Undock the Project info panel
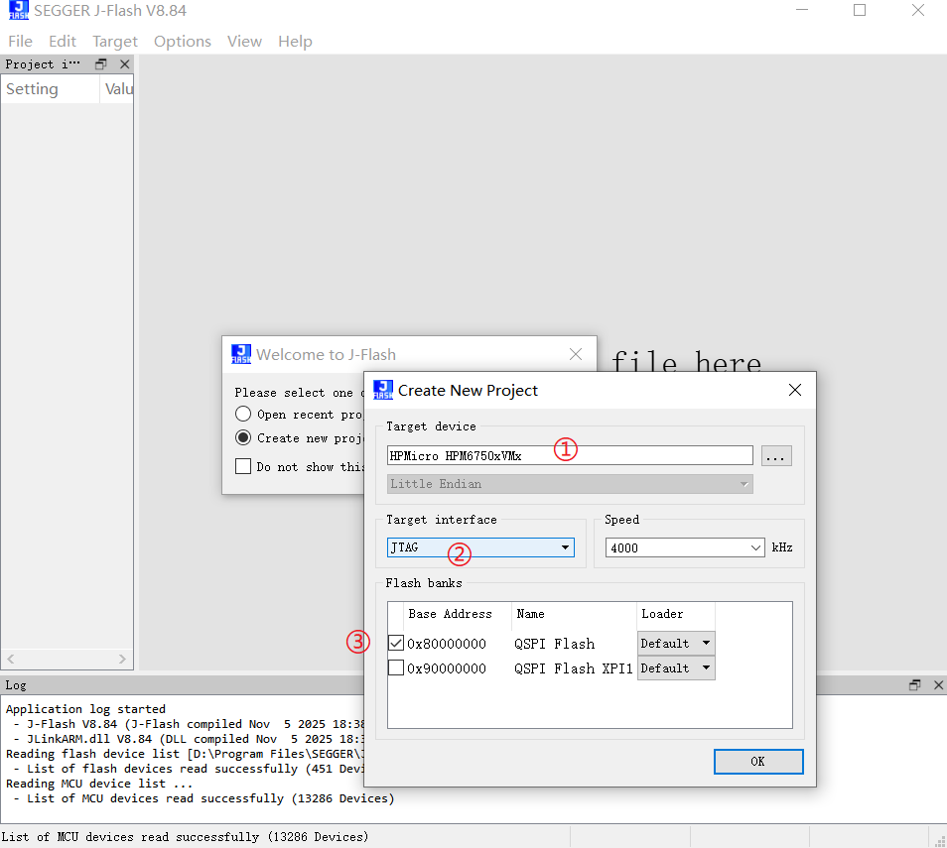 tap(101, 64)
